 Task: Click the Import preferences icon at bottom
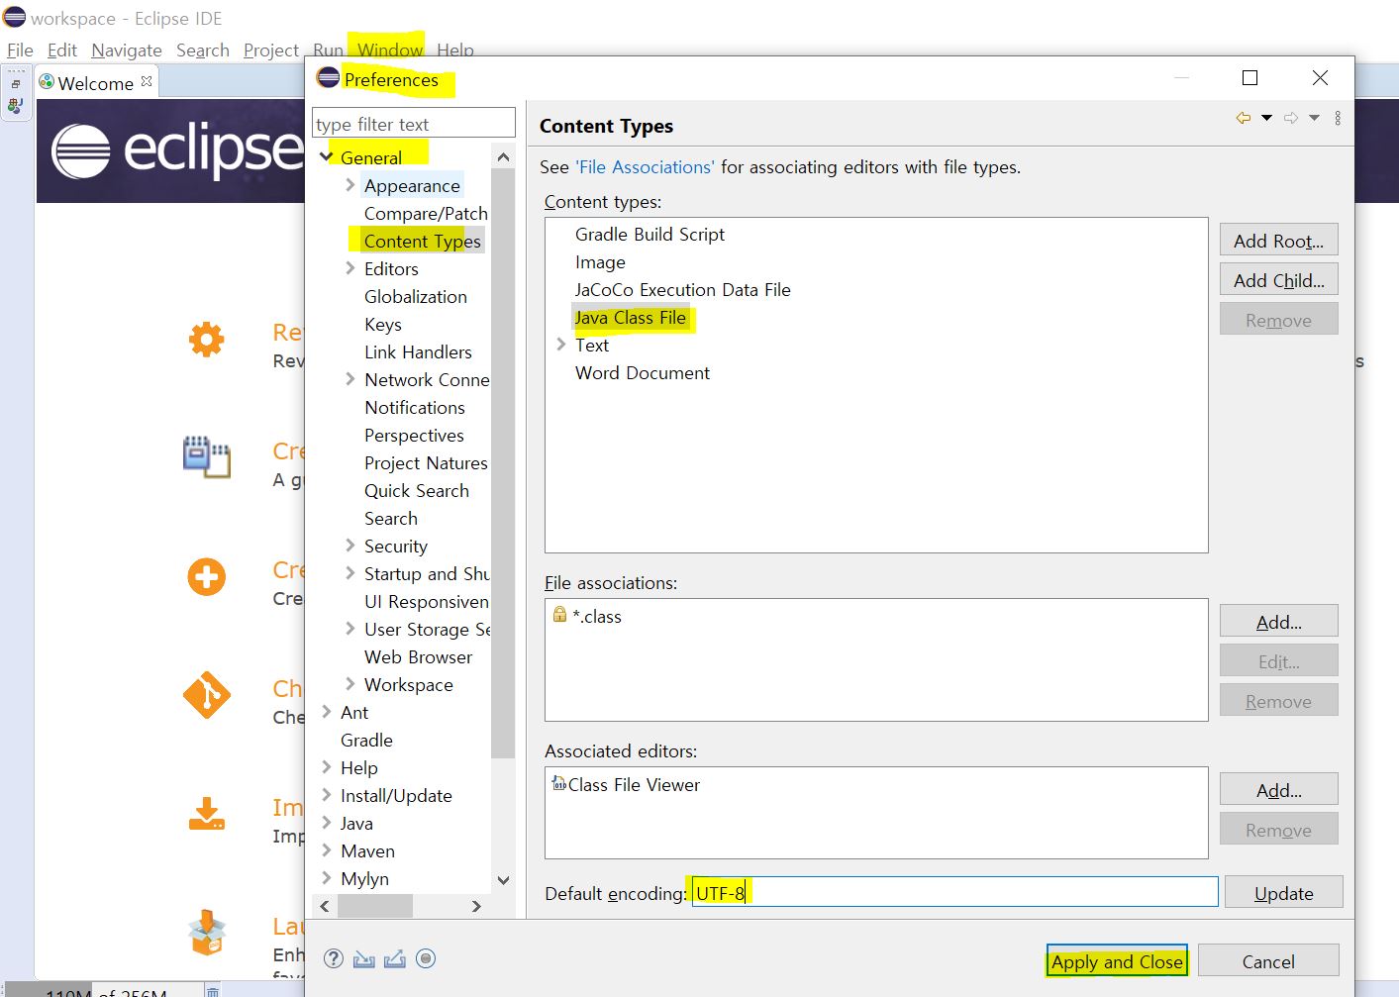click(x=363, y=958)
